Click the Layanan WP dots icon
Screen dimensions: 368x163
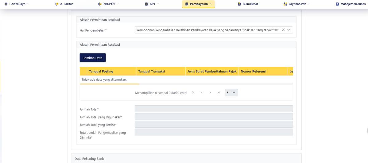coord(285,4)
